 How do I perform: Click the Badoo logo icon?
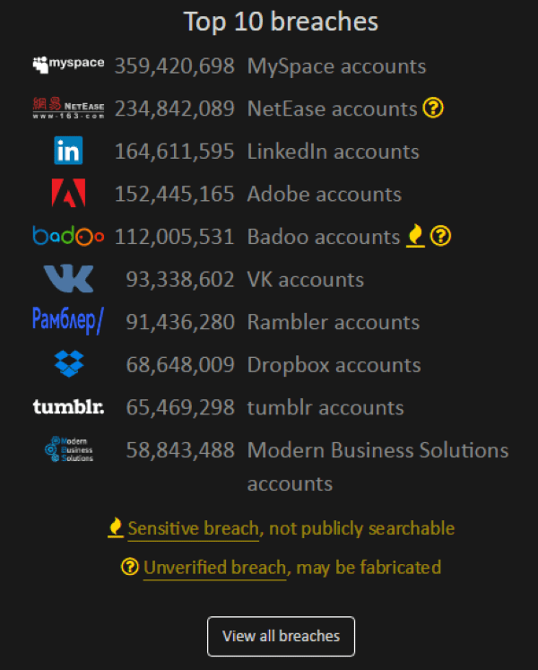coord(68,236)
